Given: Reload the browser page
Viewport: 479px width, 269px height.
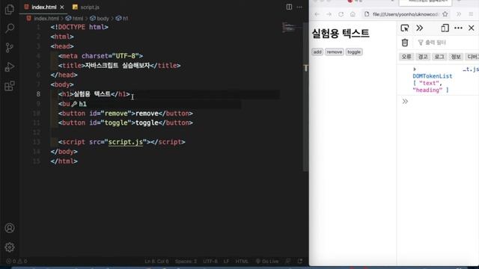Looking at the screenshot, I should (x=341, y=14).
